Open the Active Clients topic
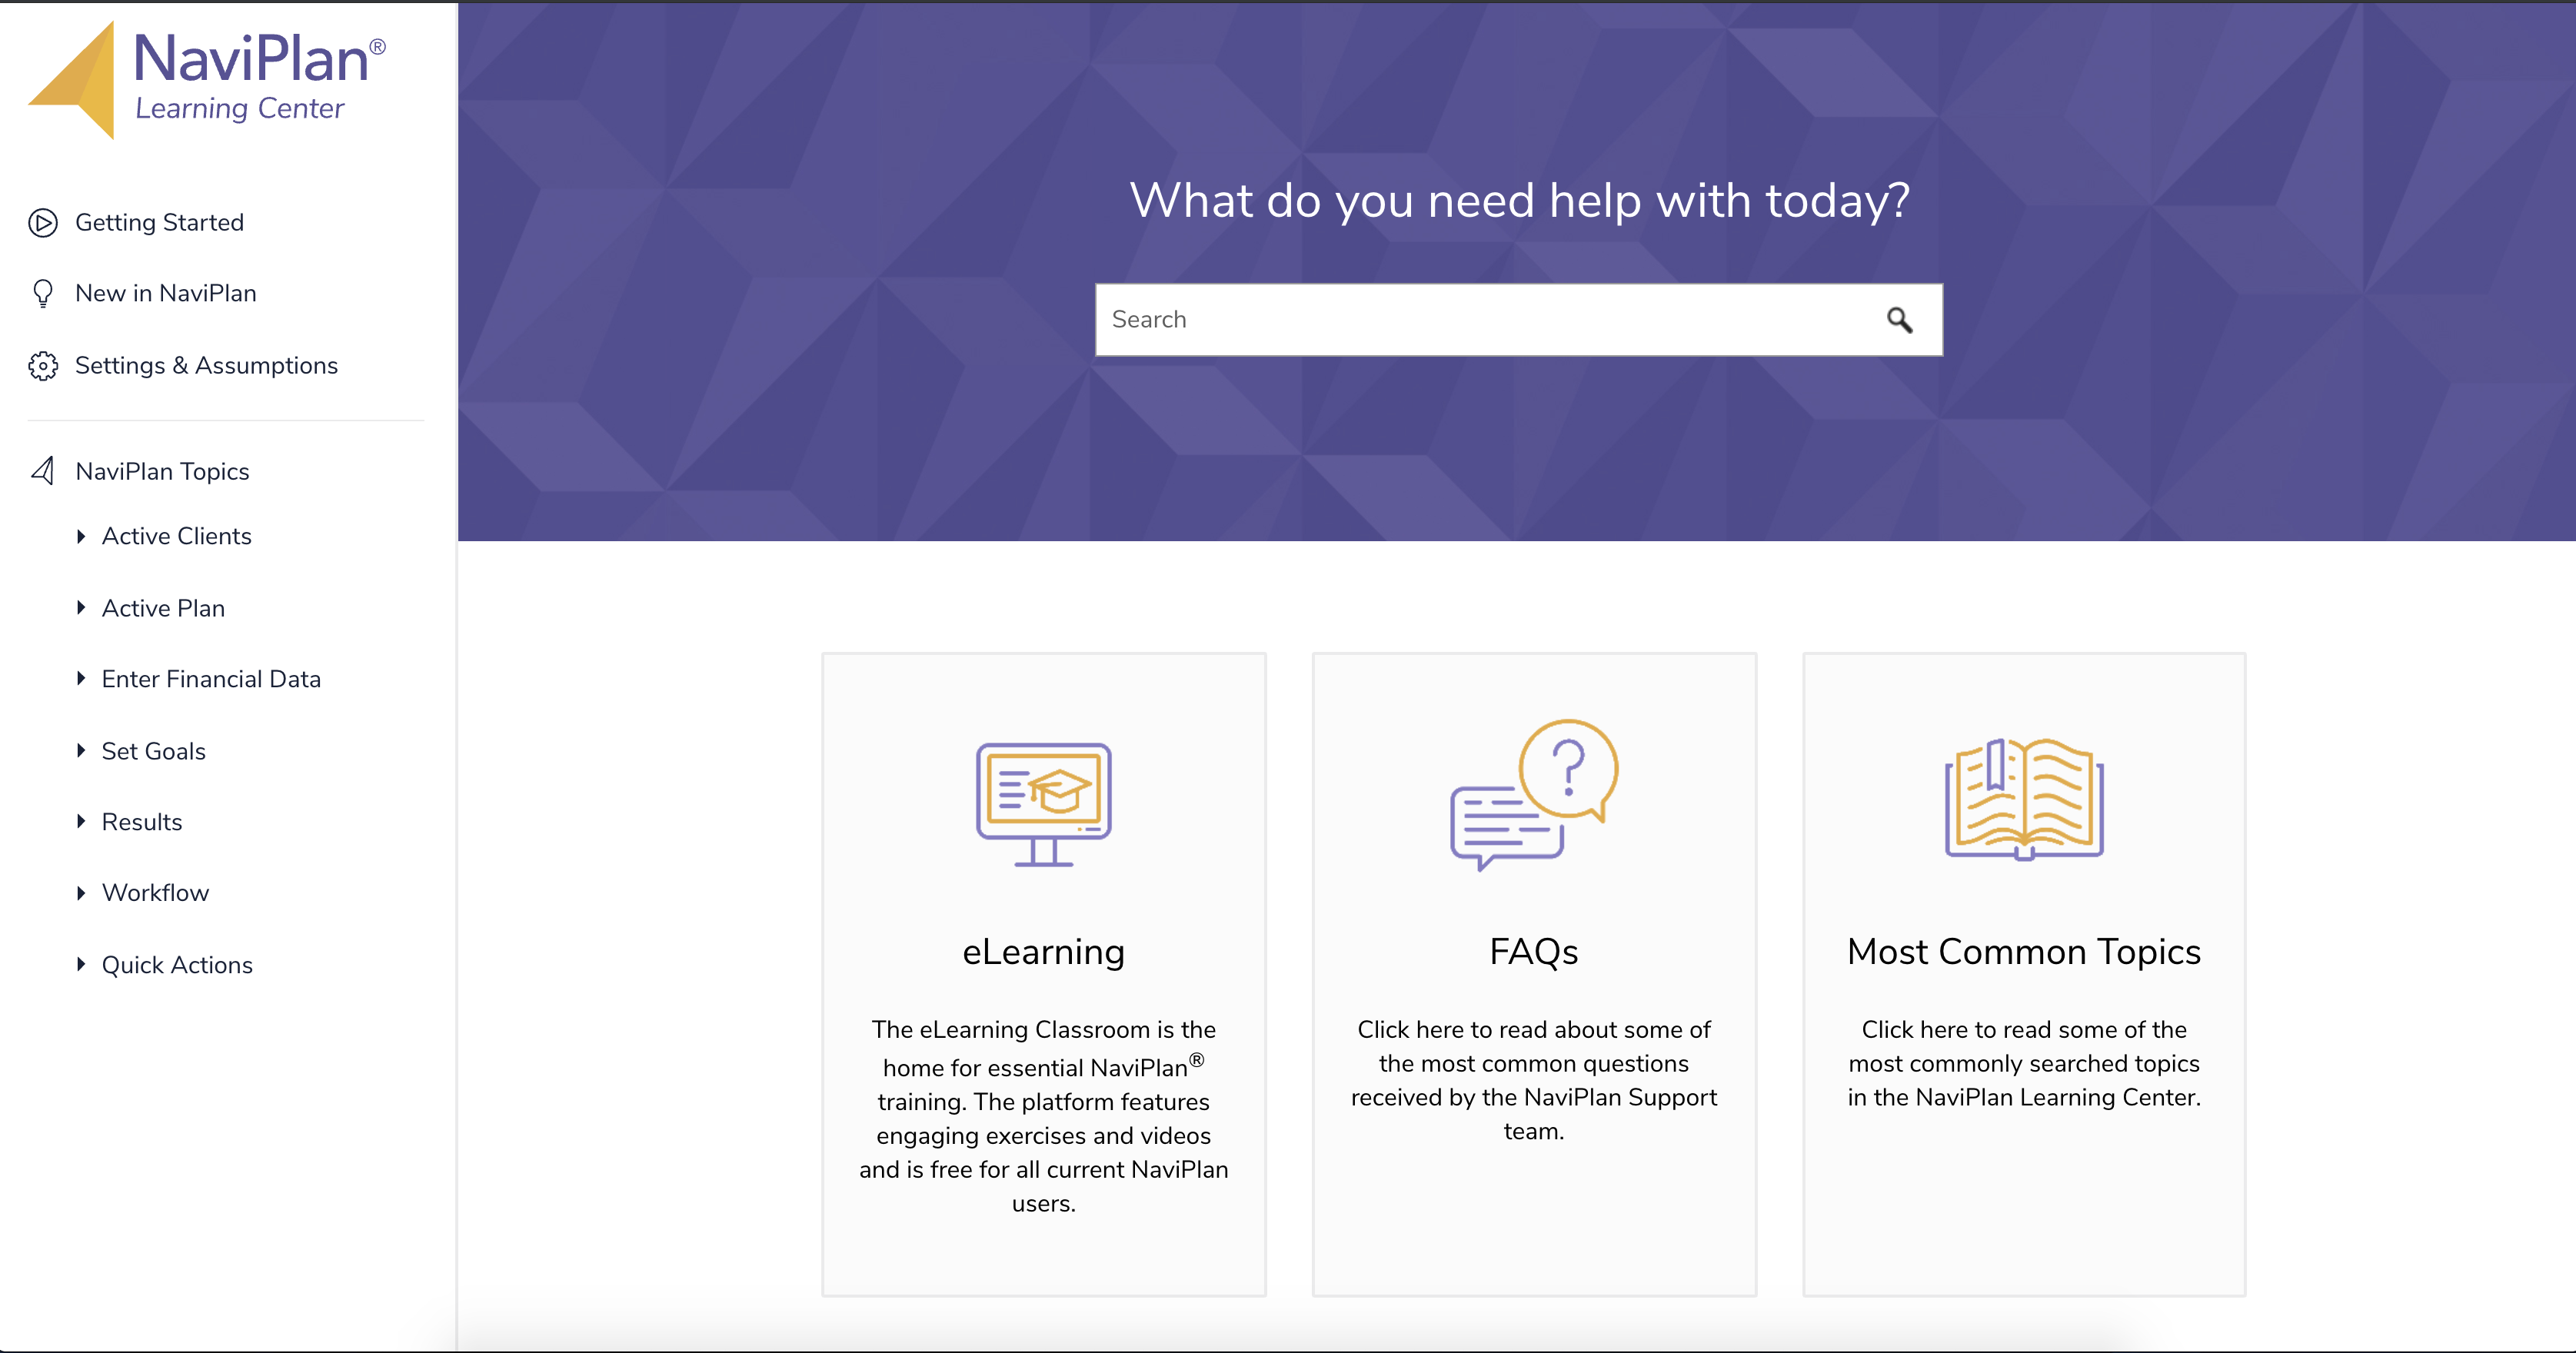Screen dimensions: 2576x1353 click(x=176, y=536)
